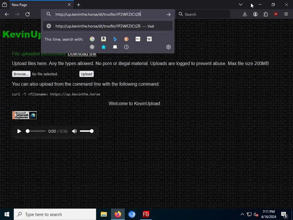
Task: Open the clock showing 7:11 PM
Action: (x=268, y=214)
